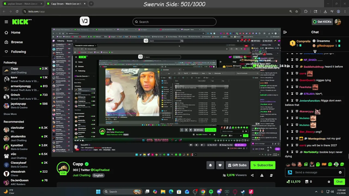Focus the Kick search field

point(174,22)
